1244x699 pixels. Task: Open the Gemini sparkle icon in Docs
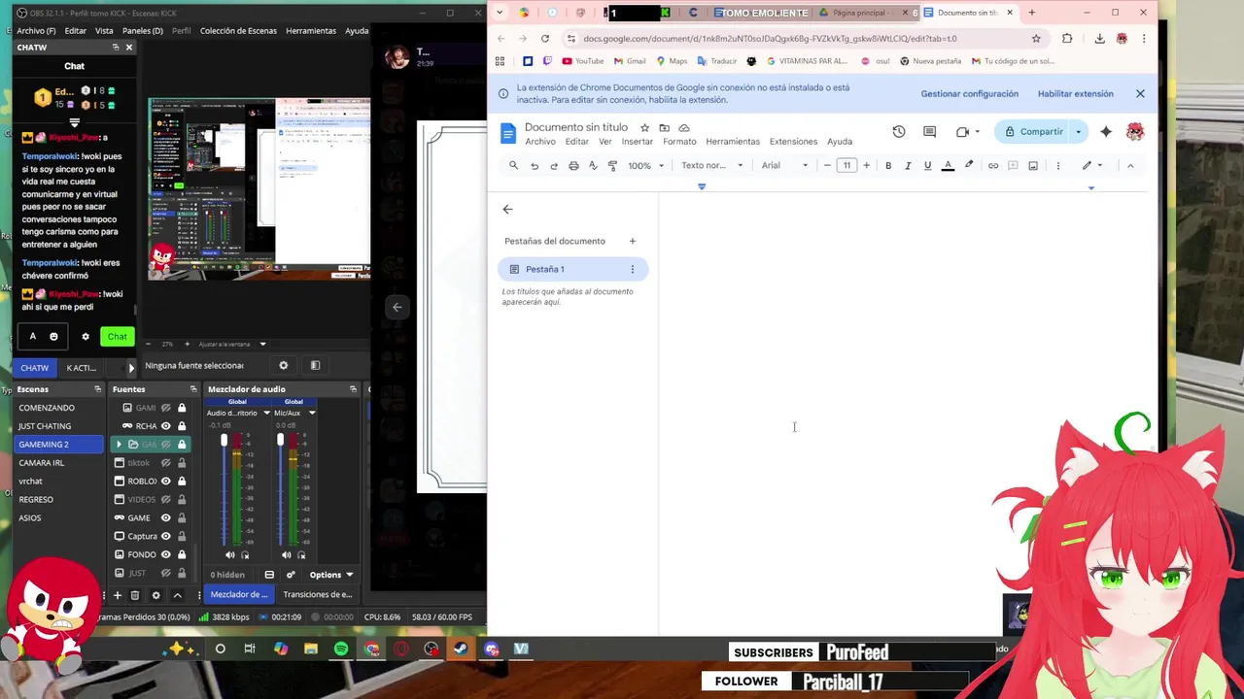1106,132
